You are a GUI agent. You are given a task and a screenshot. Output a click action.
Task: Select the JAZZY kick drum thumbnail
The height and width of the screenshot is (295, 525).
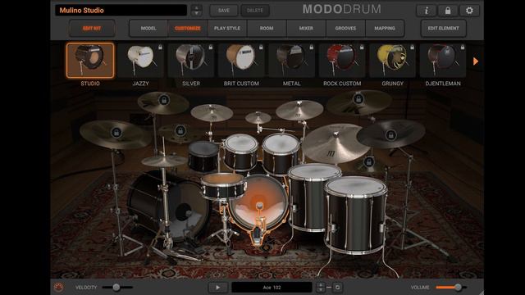coord(140,61)
